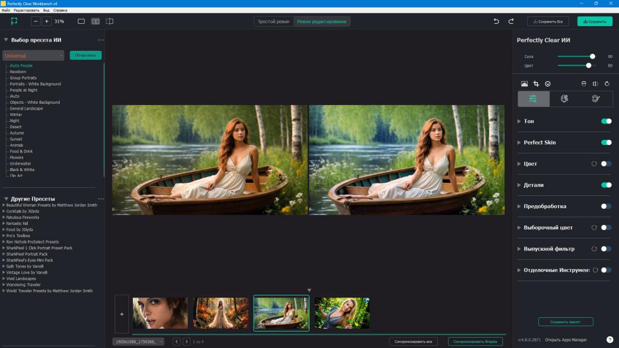Image resolution: width=619 pixels, height=348 pixels.
Task: Click the crop tool icon
Action: pos(536,84)
